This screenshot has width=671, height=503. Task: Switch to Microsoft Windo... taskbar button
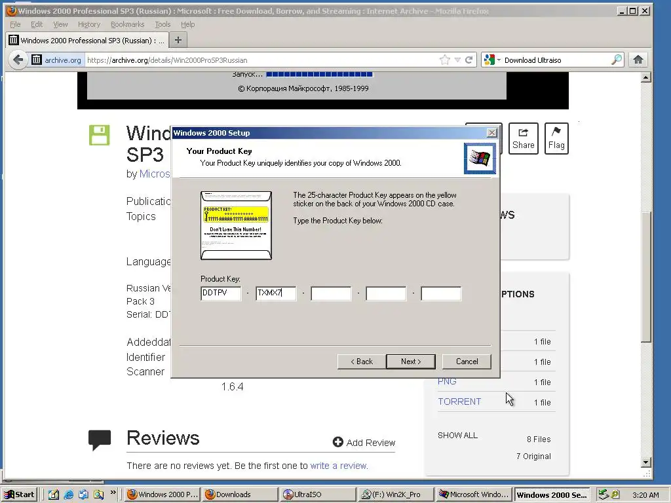[x=474, y=494]
